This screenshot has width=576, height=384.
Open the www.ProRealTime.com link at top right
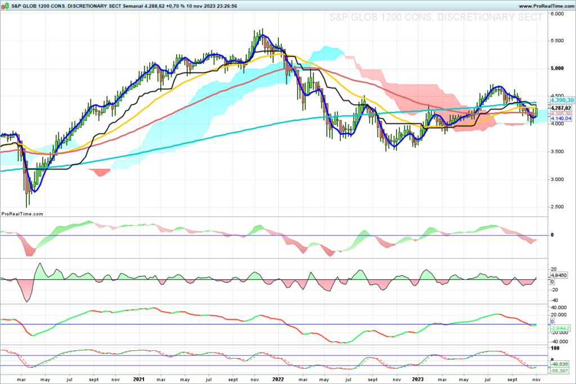point(546,6)
